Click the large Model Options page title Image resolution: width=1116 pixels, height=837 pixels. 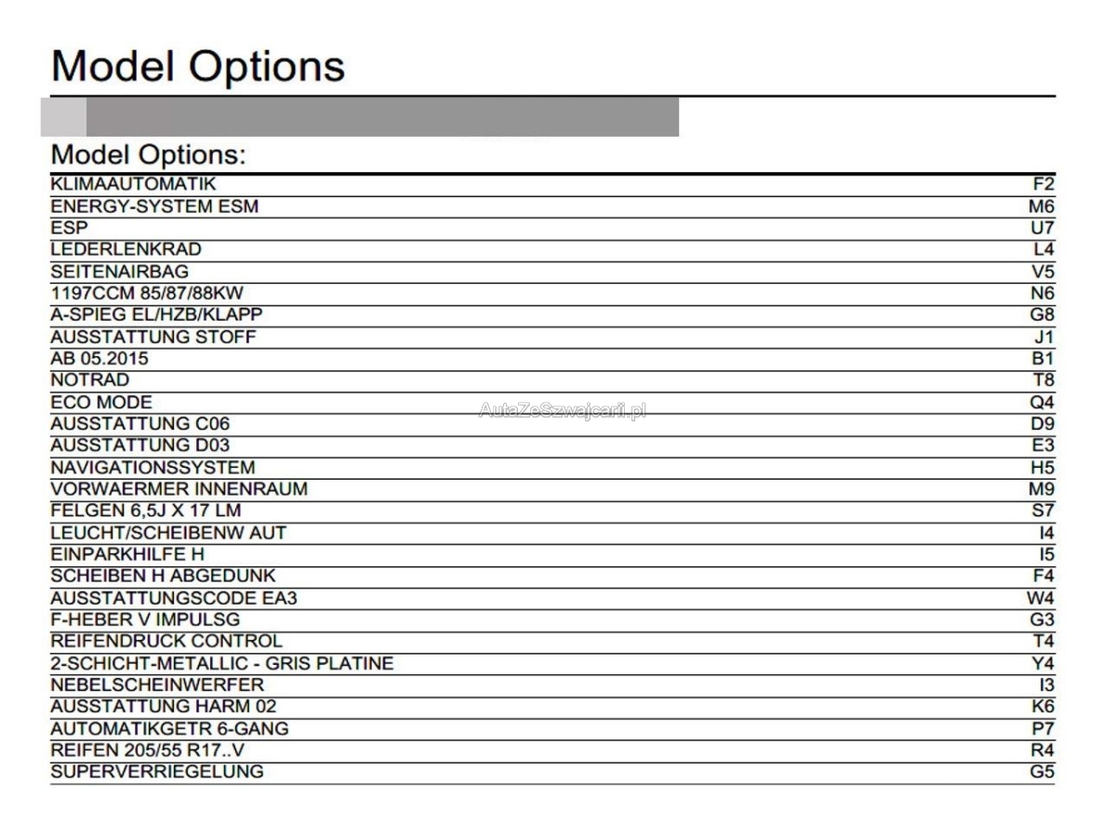coord(198,66)
